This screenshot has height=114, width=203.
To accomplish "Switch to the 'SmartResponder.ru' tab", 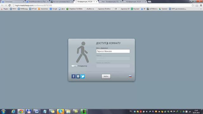I will pyautogui.click(x=37, y=2).
